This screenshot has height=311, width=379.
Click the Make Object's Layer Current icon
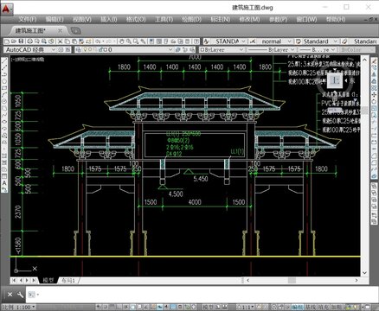pyautogui.click(x=177, y=49)
